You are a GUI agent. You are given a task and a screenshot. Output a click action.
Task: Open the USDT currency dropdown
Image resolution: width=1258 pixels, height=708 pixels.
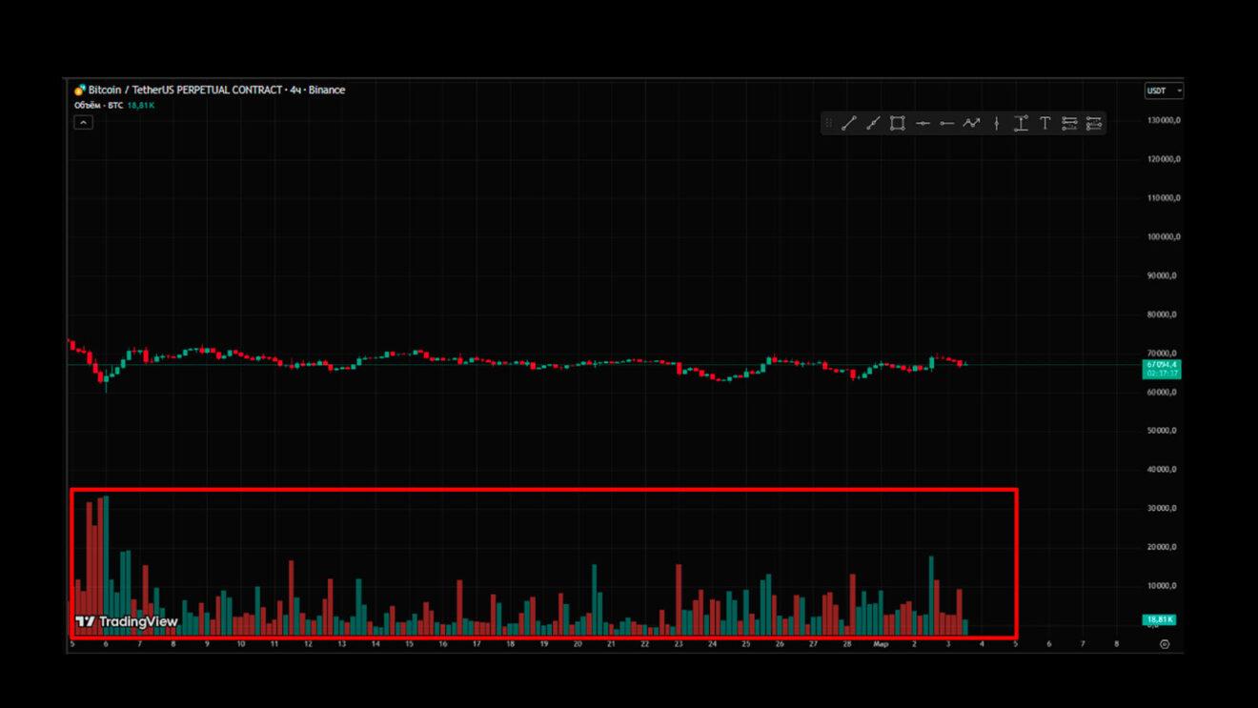pyautogui.click(x=1163, y=91)
